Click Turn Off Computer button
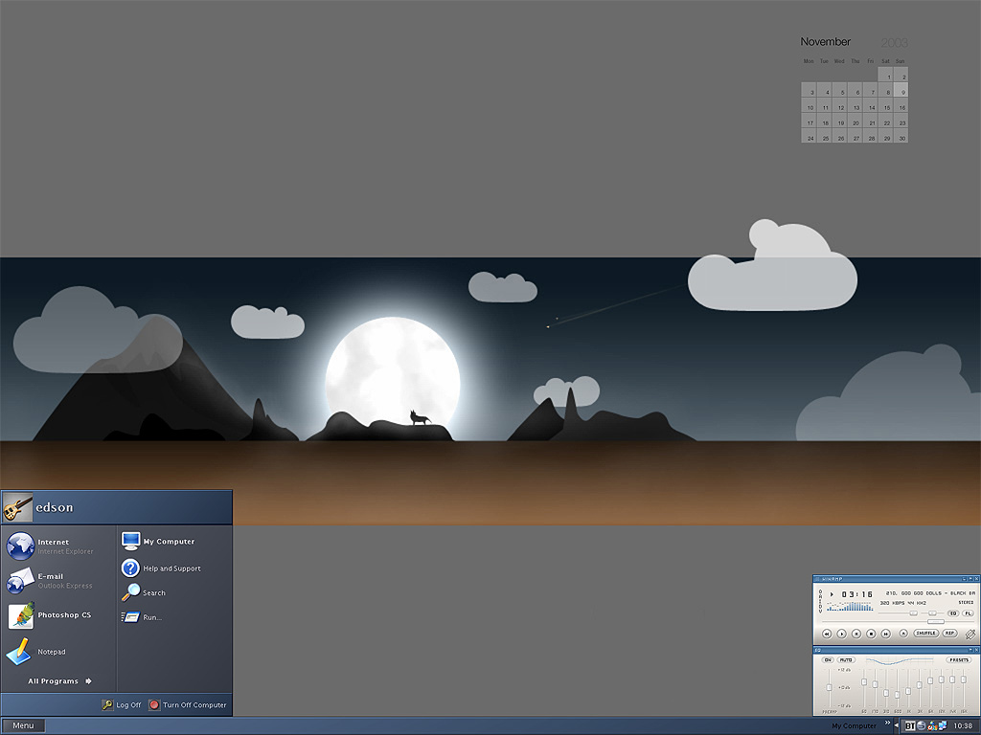Viewport: 981px width, 735px height. (188, 705)
